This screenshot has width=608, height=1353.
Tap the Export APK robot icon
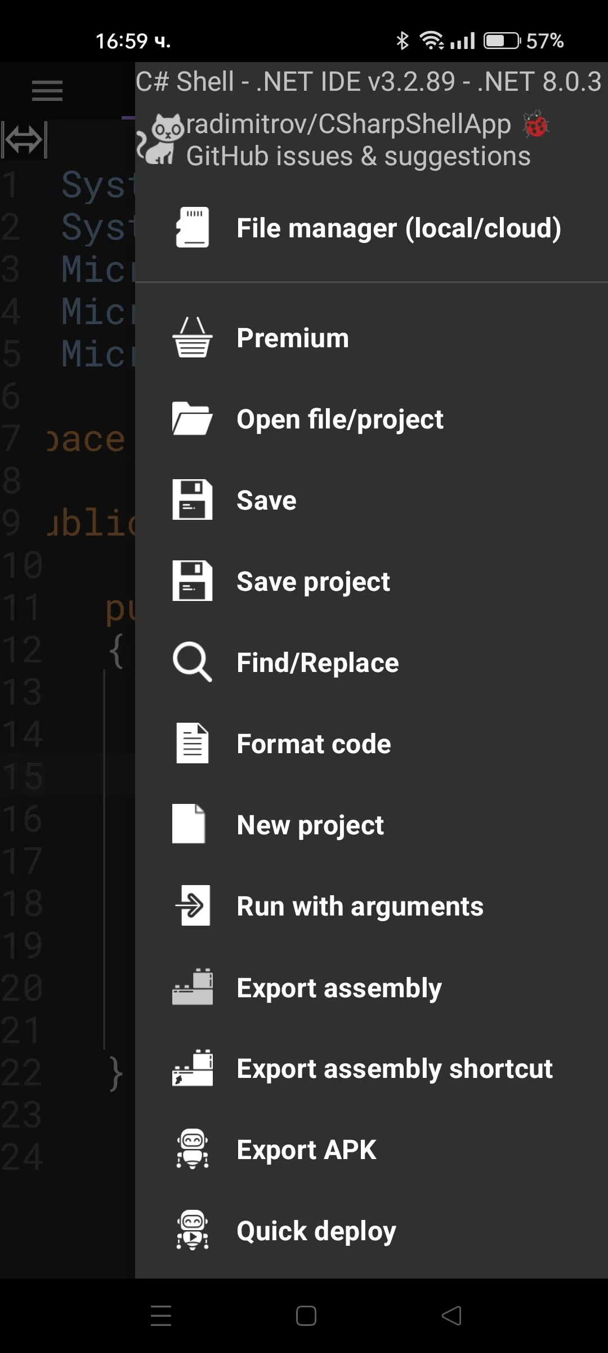pos(192,1149)
